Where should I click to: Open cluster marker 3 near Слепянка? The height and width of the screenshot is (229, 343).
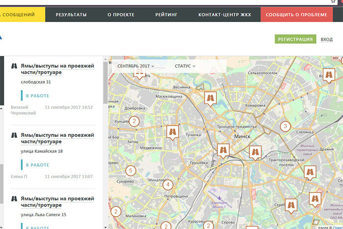(285, 126)
